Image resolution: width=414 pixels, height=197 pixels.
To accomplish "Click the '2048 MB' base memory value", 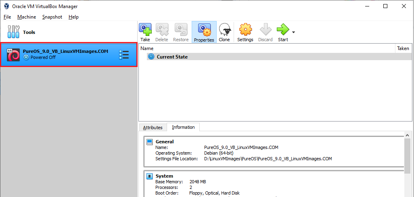I will point(198,182).
